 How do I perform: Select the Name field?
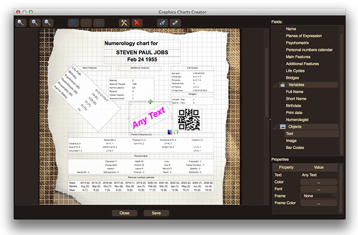click(291, 29)
